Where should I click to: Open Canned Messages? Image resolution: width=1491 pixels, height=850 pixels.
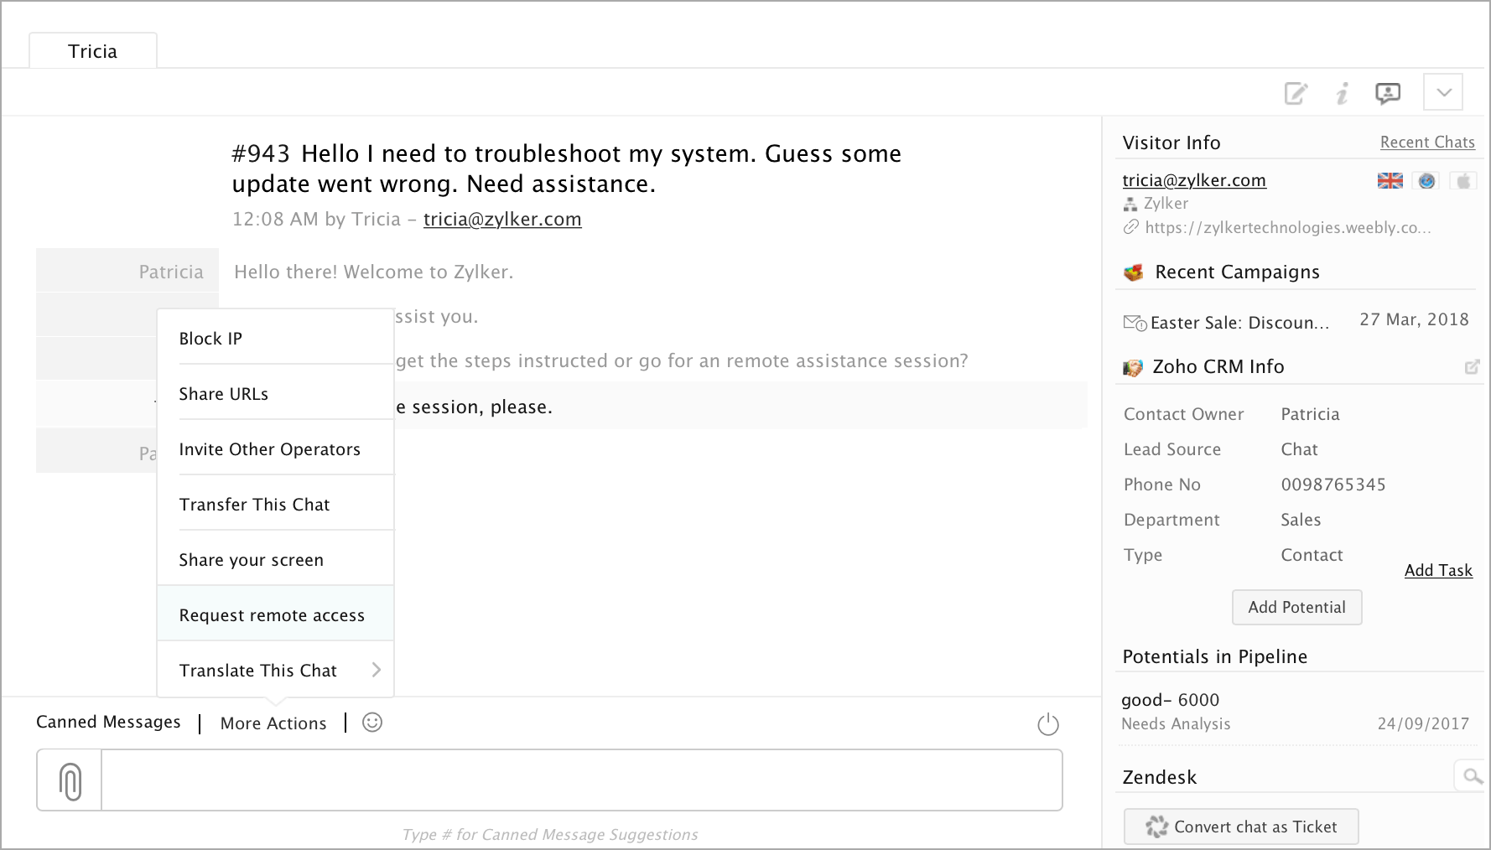(x=108, y=722)
